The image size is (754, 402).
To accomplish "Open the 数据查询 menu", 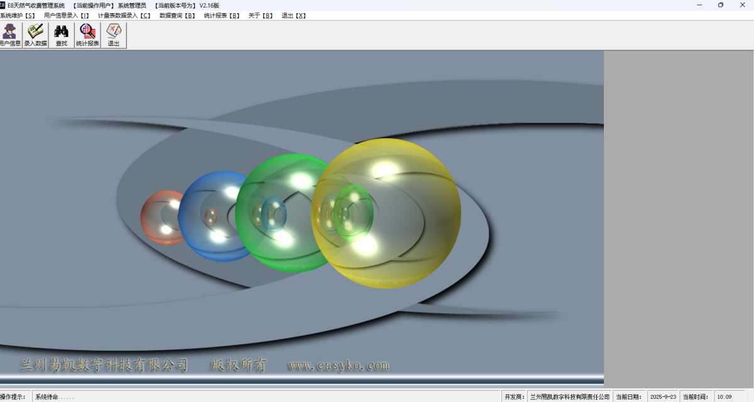I will tap(177, 16).
